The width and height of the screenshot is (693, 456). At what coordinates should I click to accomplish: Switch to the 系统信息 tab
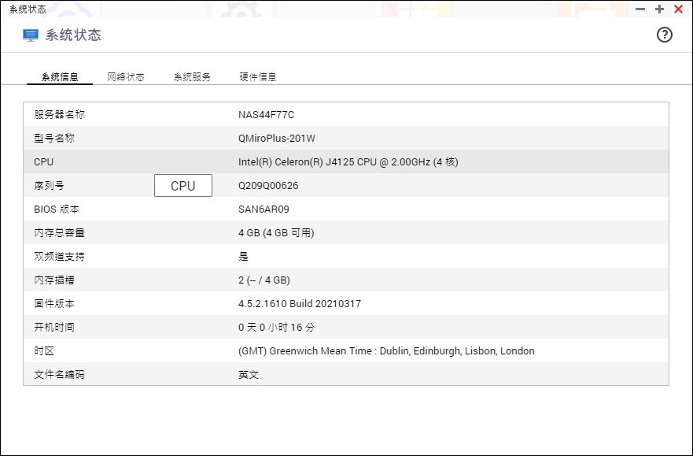[x=60, y=77]
